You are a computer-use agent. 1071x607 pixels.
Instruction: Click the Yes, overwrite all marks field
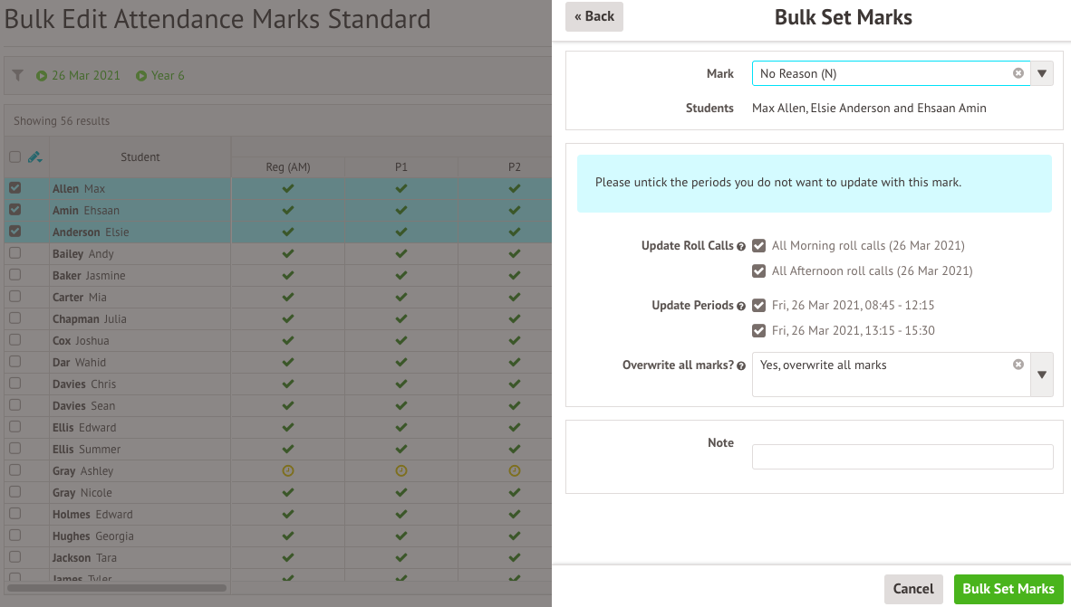[x=892, y=375]
